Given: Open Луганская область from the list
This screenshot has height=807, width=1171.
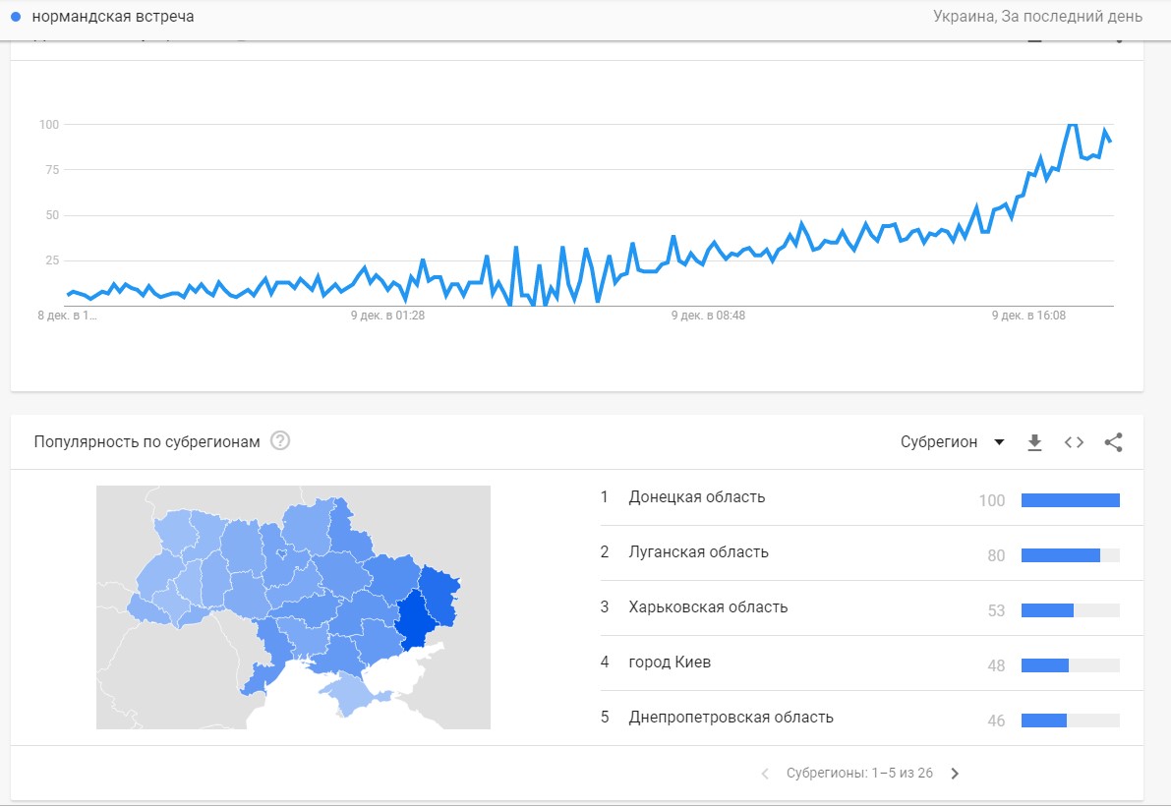Looking at the screenshot, I should (x=698, y=552).
